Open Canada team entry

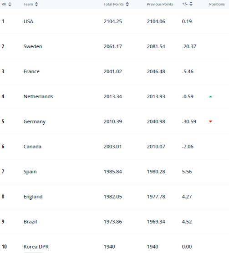coord(32,147)
